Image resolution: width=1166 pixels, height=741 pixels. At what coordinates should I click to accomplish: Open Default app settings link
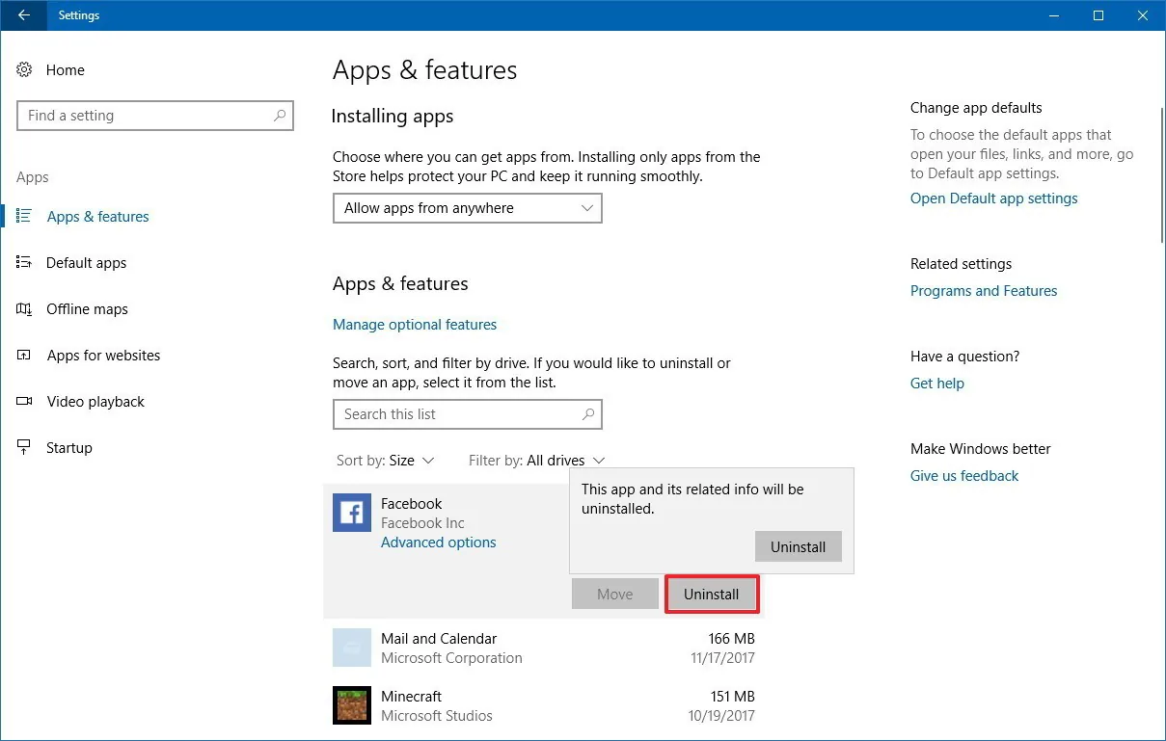coord(994,198)
